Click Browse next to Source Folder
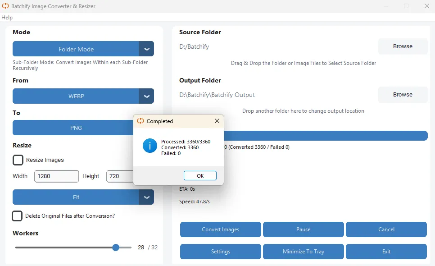The height and width of the screenshot is (266, 435). tap(403, 46)
